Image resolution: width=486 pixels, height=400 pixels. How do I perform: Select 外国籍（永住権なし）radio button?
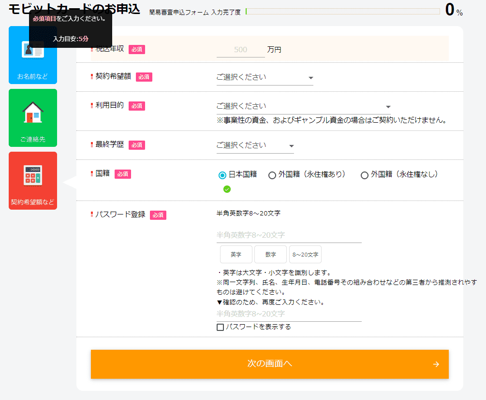click(x=365, y=175)
